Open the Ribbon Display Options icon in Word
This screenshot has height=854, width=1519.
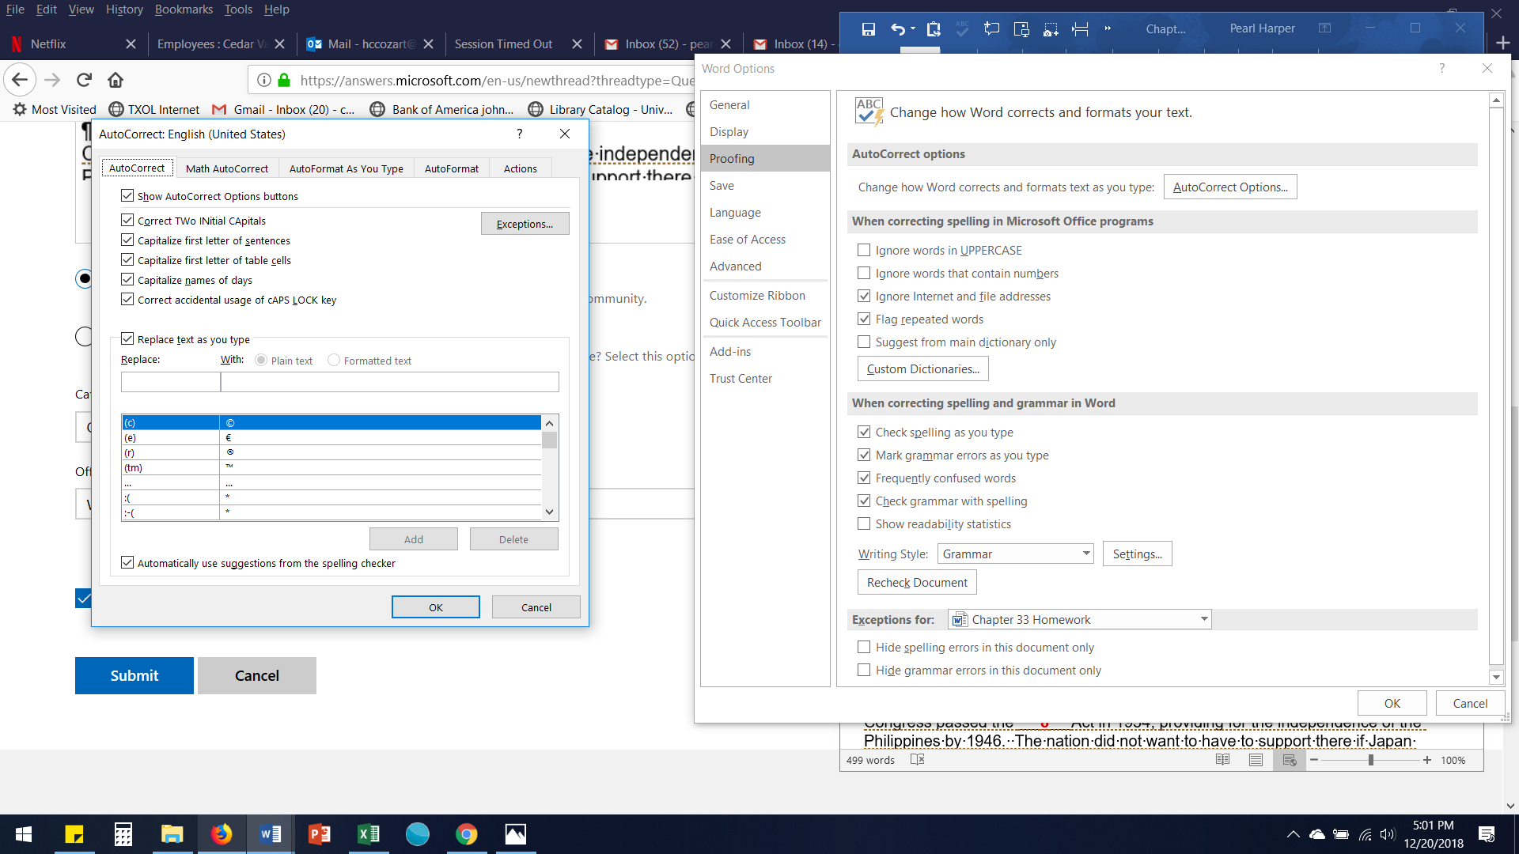1324,28
